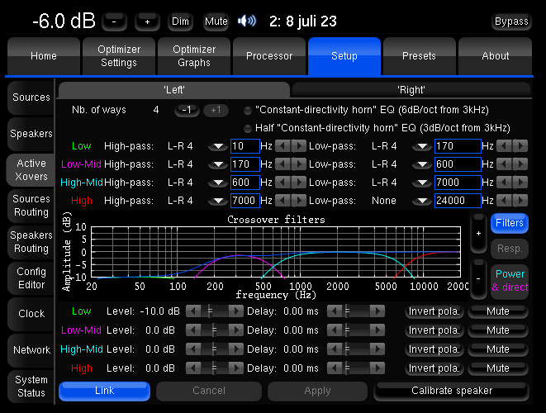This screenshot has height=413, width=546.
Task: Enable "Constant-directivity horn" EQ 6dB/oct option
Action: 248,111
